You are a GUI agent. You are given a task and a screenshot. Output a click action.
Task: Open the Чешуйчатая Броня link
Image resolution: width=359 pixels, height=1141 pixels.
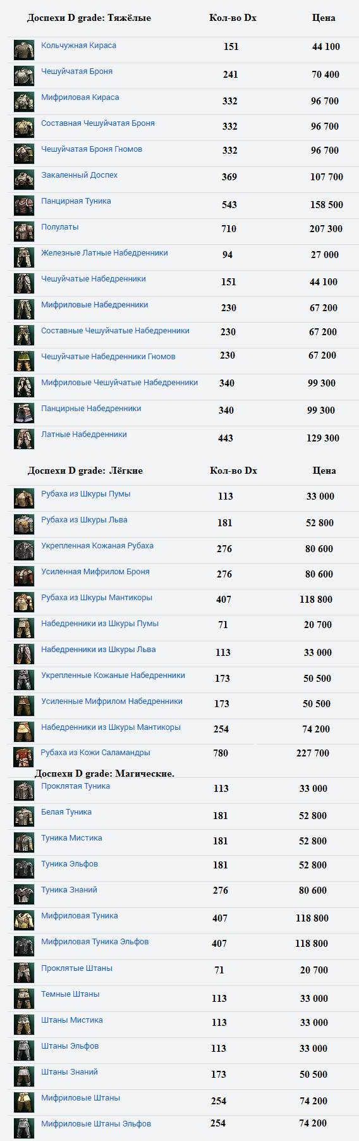coord(76,71)
